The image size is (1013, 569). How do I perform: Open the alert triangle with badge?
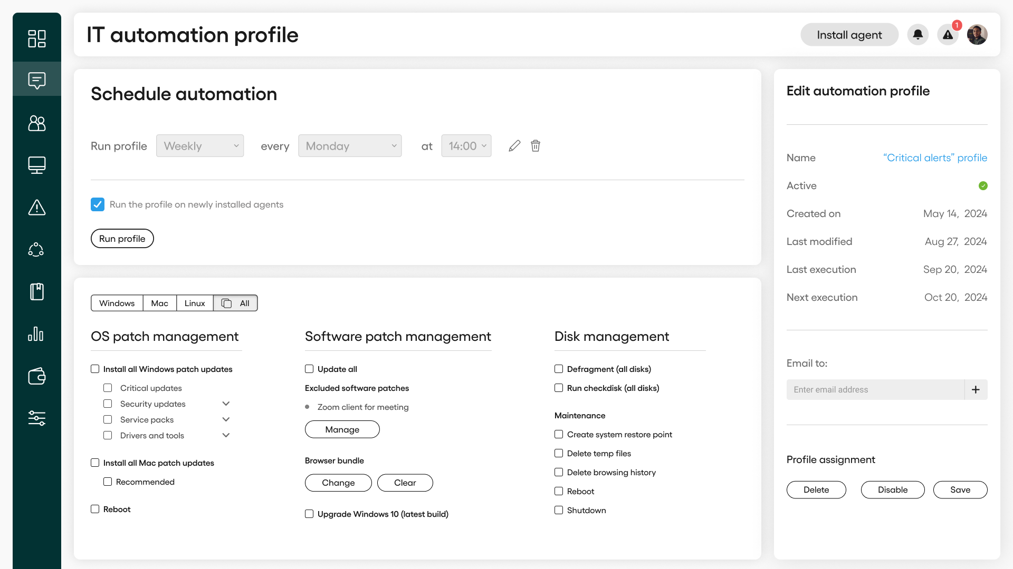click(948, 35)
